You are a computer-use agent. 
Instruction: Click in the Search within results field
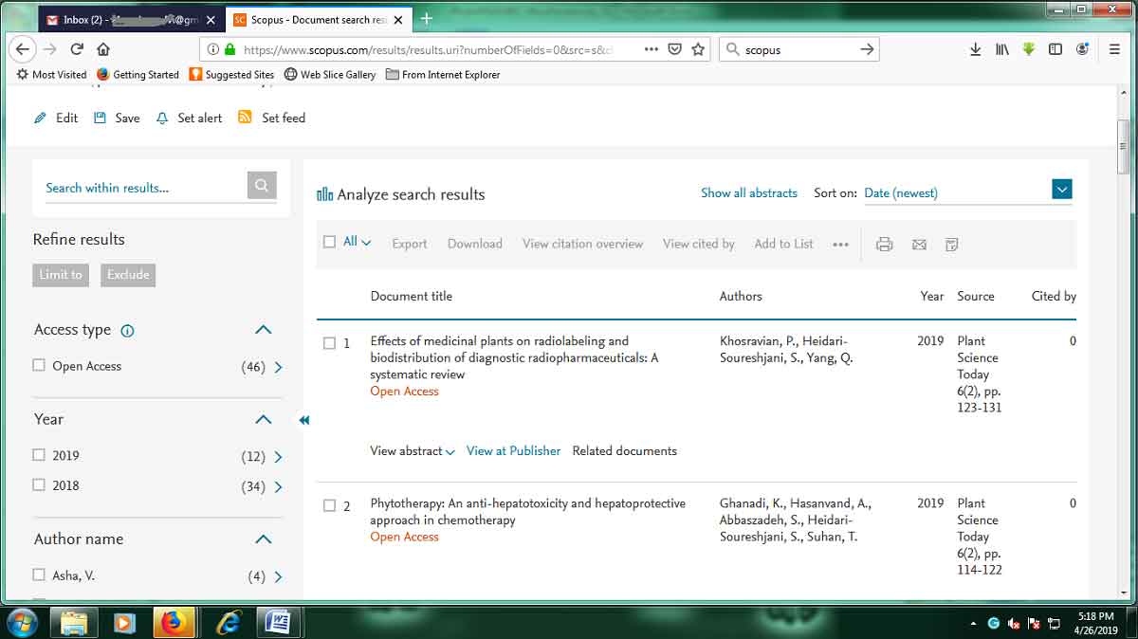point(142,188)
